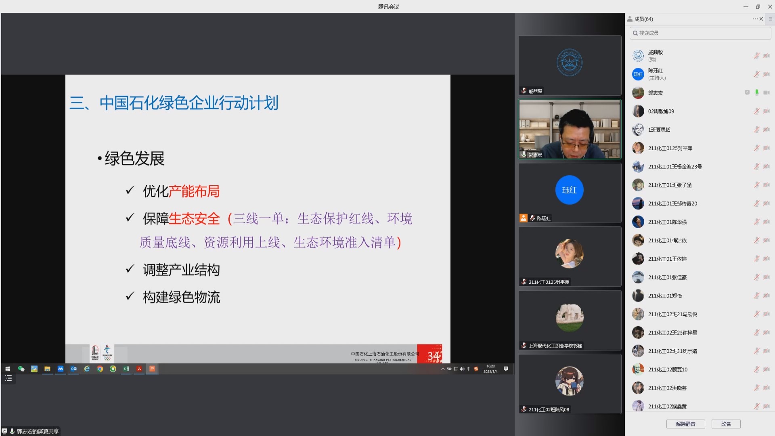Click 郭志宏's green microphone icon
This screenshot has width=775, height=436.
point(756,92)
